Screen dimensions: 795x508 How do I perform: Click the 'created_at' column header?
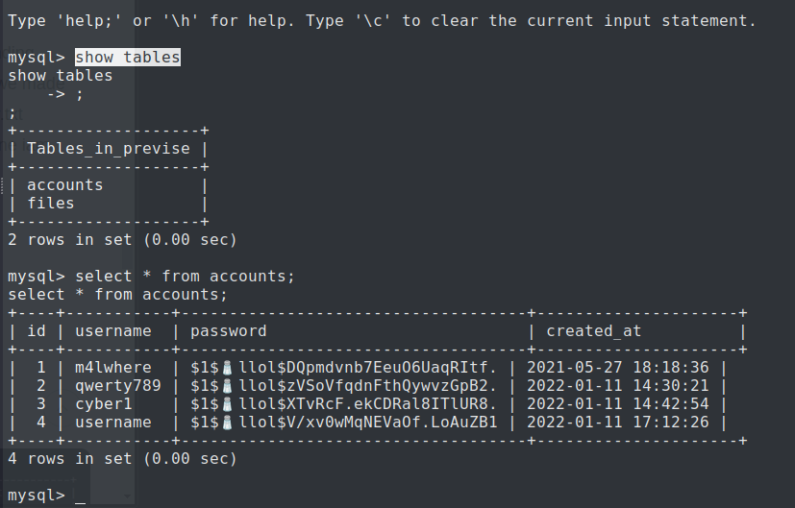click(x=593, y=331)
